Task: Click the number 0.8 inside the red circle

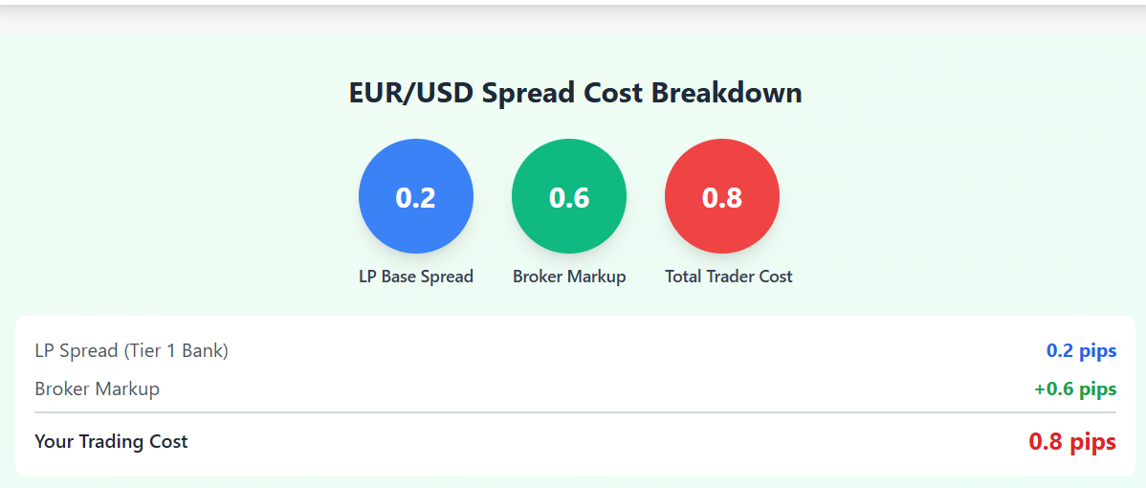Action: (722, 197)
